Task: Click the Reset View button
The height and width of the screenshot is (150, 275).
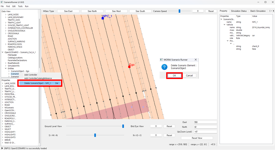Action: click(x=197, y=138)
